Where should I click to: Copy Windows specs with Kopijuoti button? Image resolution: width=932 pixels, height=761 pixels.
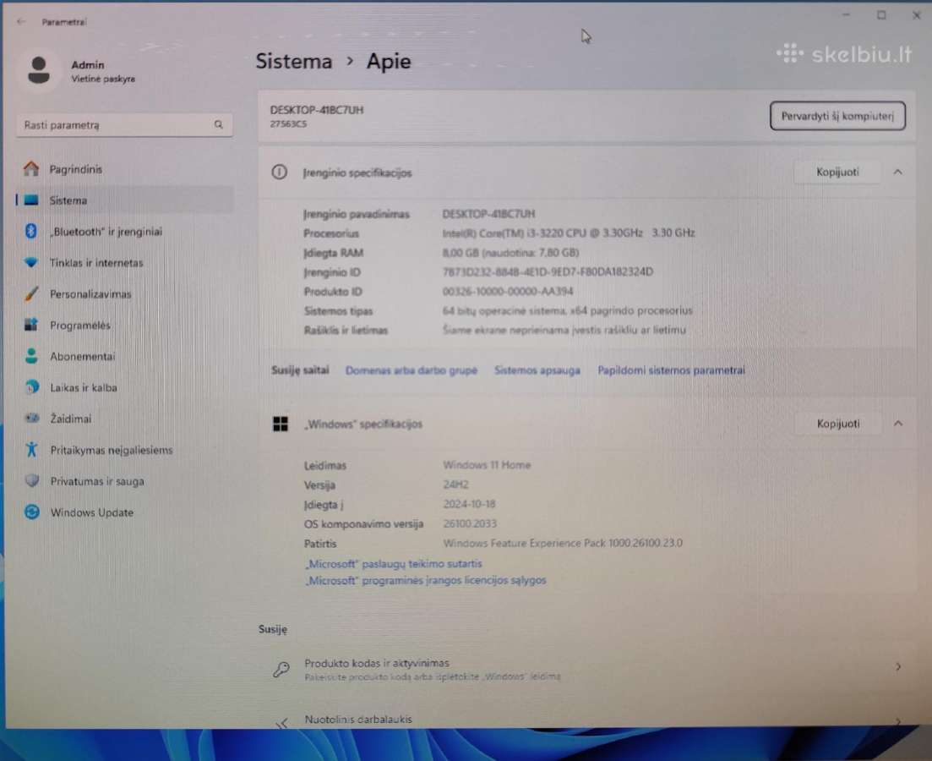click(837, 424)
